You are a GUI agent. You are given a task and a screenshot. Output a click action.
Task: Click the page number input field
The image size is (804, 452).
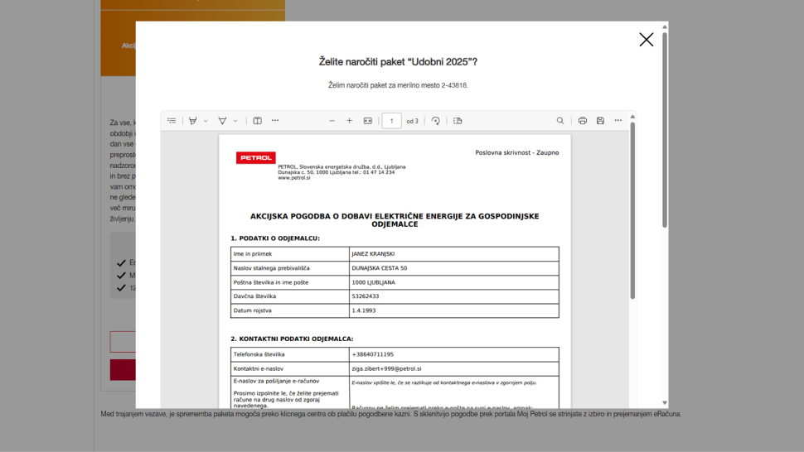click(x=391, y=121)
